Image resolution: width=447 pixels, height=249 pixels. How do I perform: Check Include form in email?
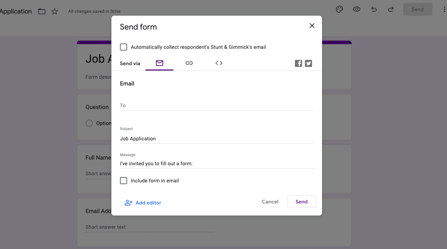click(124, 181)
